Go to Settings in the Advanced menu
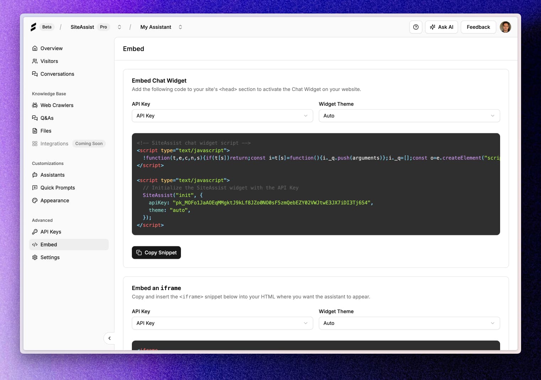The height and width of the screenshot is (380, 541). [x=50, y=257]
